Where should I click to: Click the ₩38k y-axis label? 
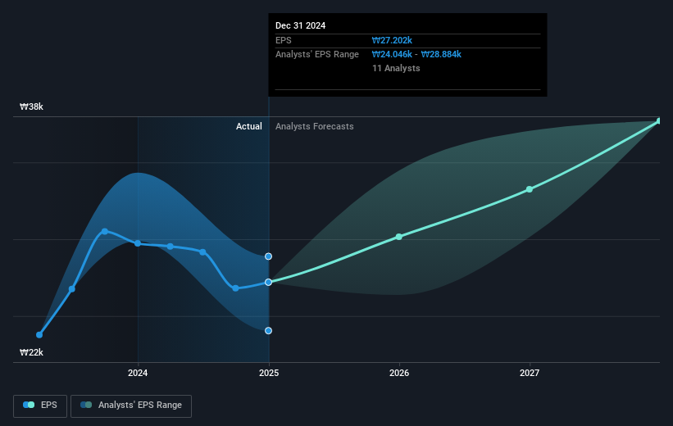pos(31,106)
